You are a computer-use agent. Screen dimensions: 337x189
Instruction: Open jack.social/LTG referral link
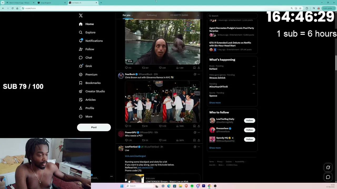(145, 168)
